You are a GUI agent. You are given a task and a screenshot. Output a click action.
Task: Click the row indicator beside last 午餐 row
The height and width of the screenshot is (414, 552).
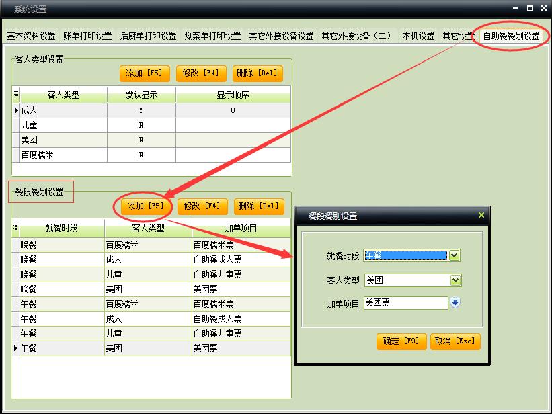(15, 349)
